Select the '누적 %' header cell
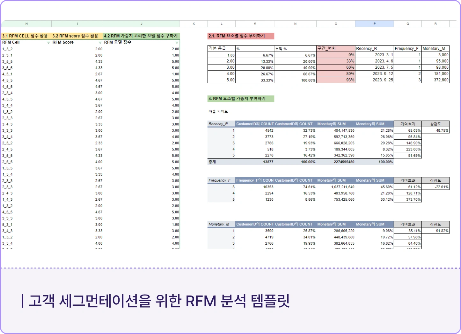This screenshot has height=334, width=461. coord(295,49)
